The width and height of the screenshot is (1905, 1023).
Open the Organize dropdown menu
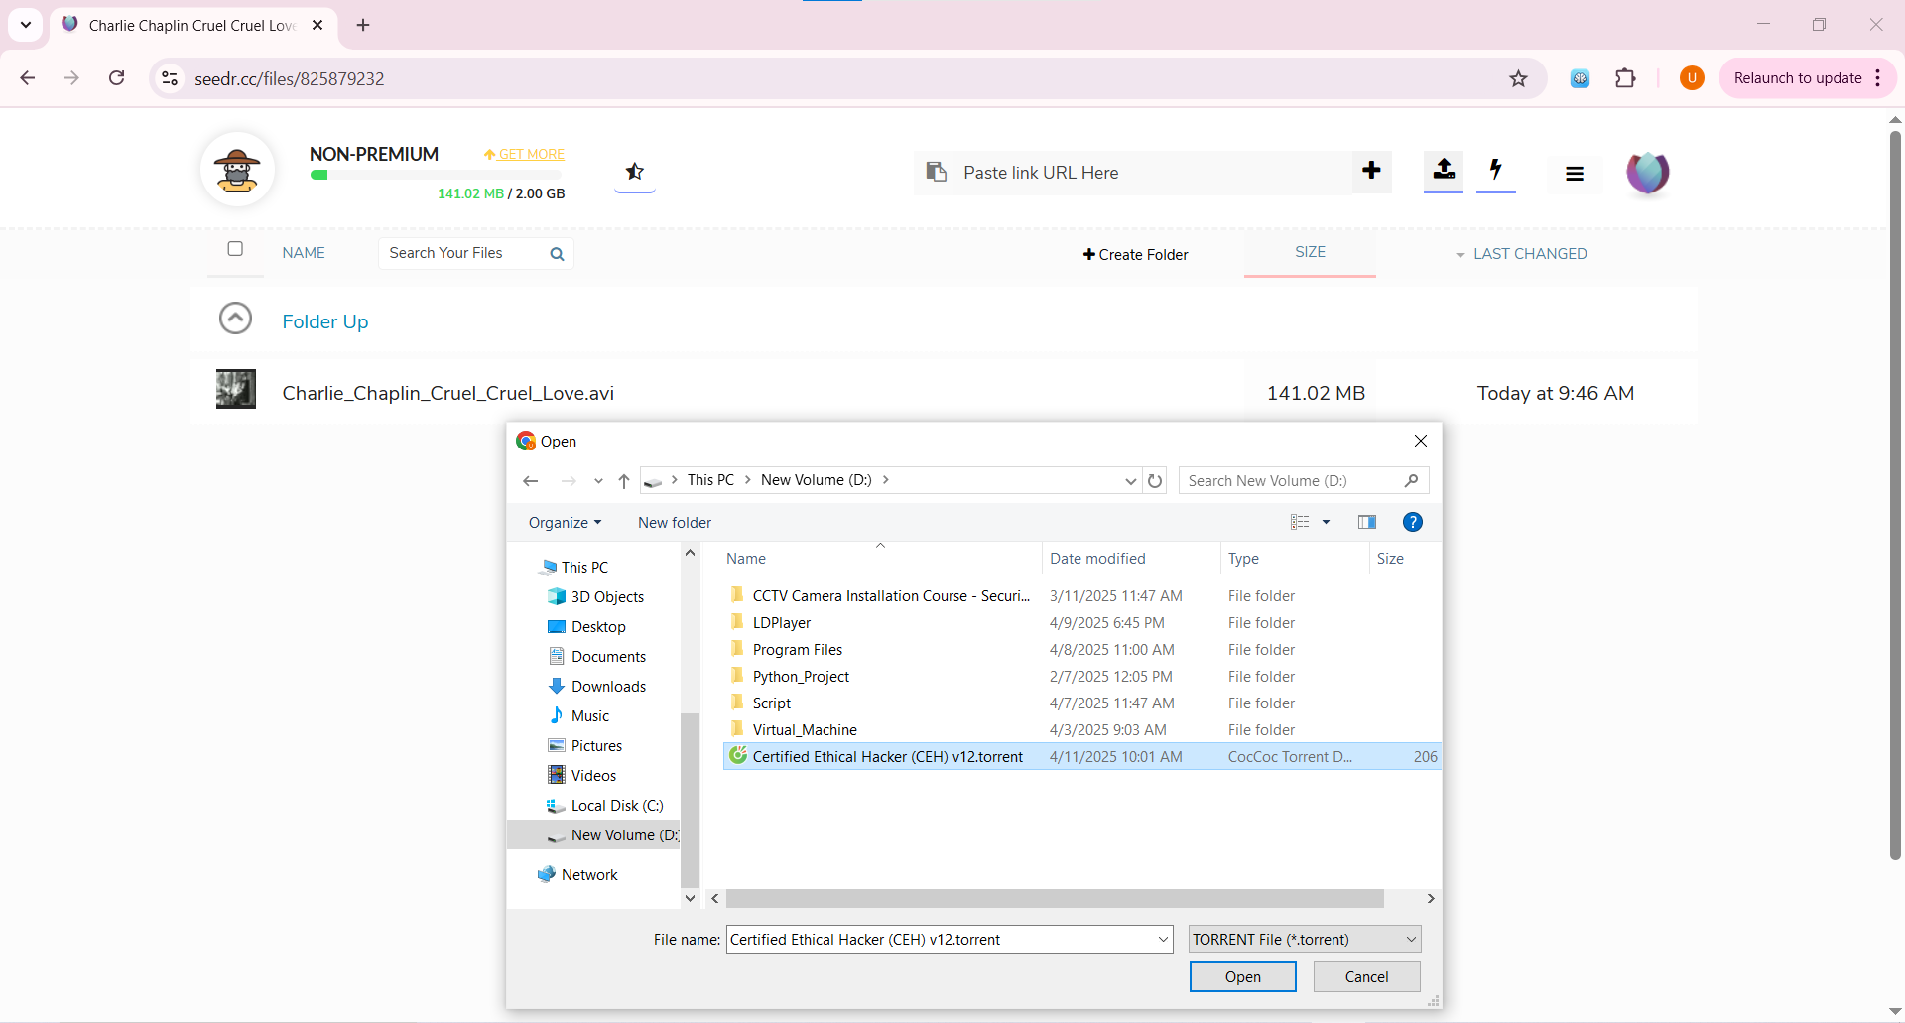(x=565, y=523)
